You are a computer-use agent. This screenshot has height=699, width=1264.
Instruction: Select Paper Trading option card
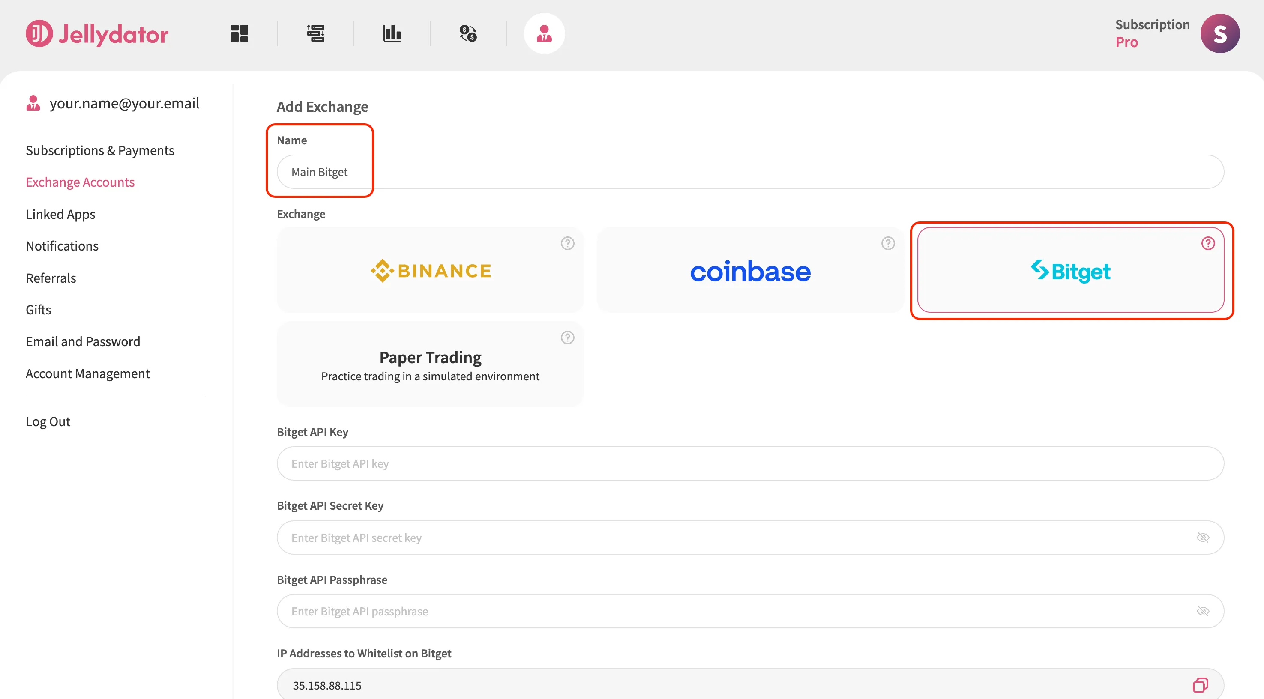(430, 364)
